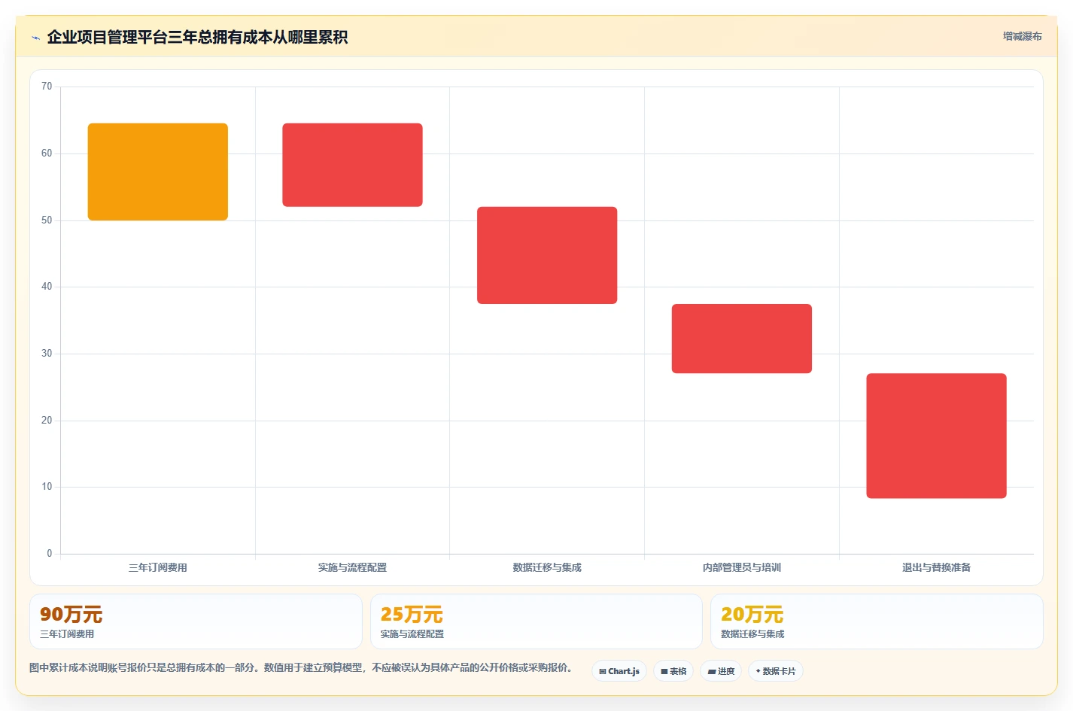
Task: Click the 进度 tag chip
Action: pyautogui.click(x=721, y=671)
